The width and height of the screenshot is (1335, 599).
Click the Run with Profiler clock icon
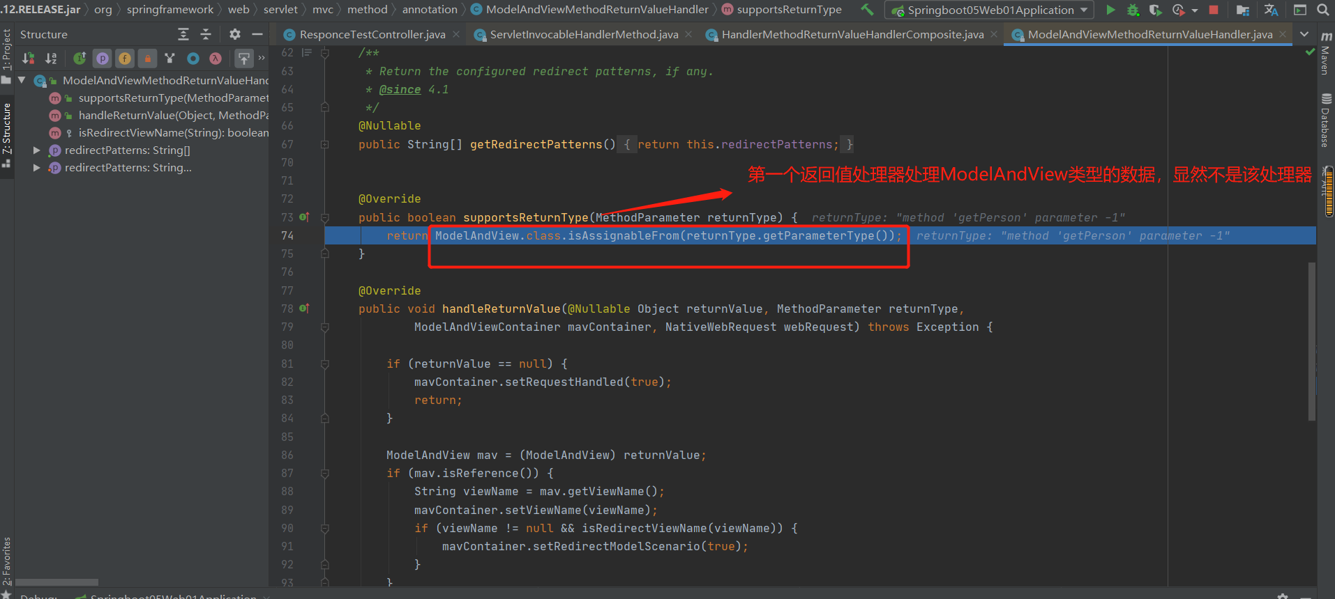click(x=1178, y=10)
